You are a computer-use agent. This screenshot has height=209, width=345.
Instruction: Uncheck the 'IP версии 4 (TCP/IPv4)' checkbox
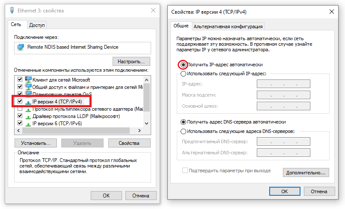tap(20, 101)
